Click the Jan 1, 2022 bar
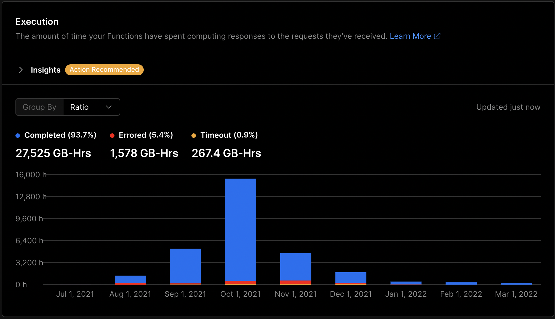The height and width of the screenshot is (319, 555). click(x=406, y=283)
